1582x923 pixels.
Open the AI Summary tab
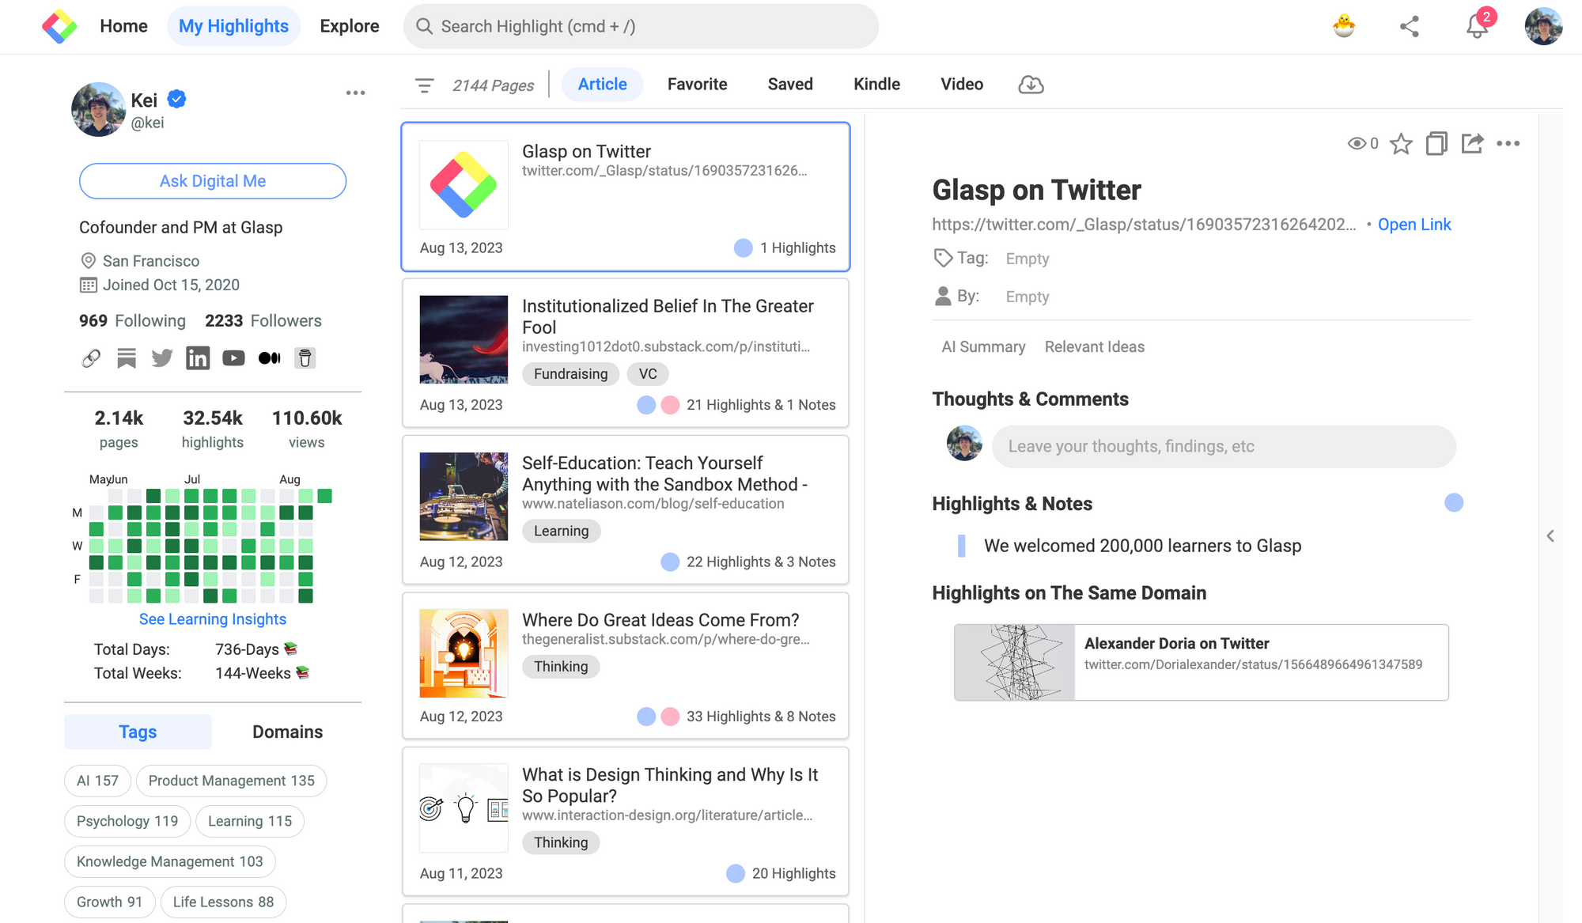tap(983, 346)
